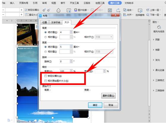The height and width of the screenshot is (123, 166).
Task: Click the scale 宽度(W) spinner arrows
Action: point(105,71)
